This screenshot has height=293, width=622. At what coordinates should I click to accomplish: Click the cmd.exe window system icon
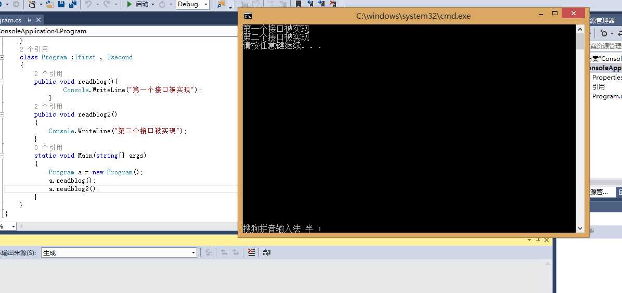(x=248, y=16)
